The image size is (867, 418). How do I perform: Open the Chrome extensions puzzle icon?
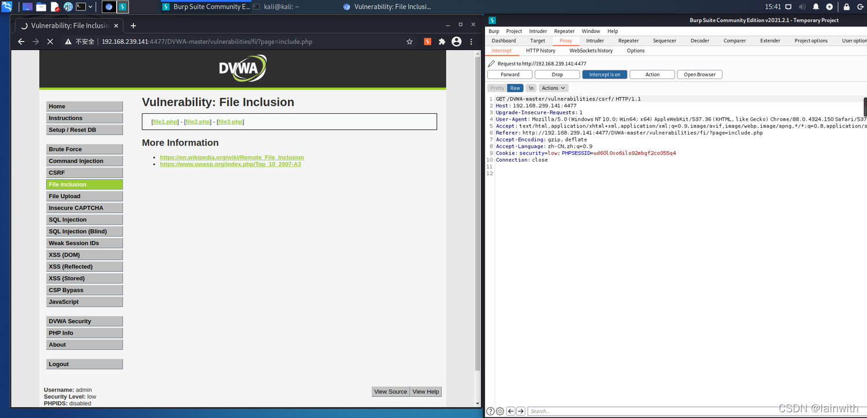pos(442,42)
